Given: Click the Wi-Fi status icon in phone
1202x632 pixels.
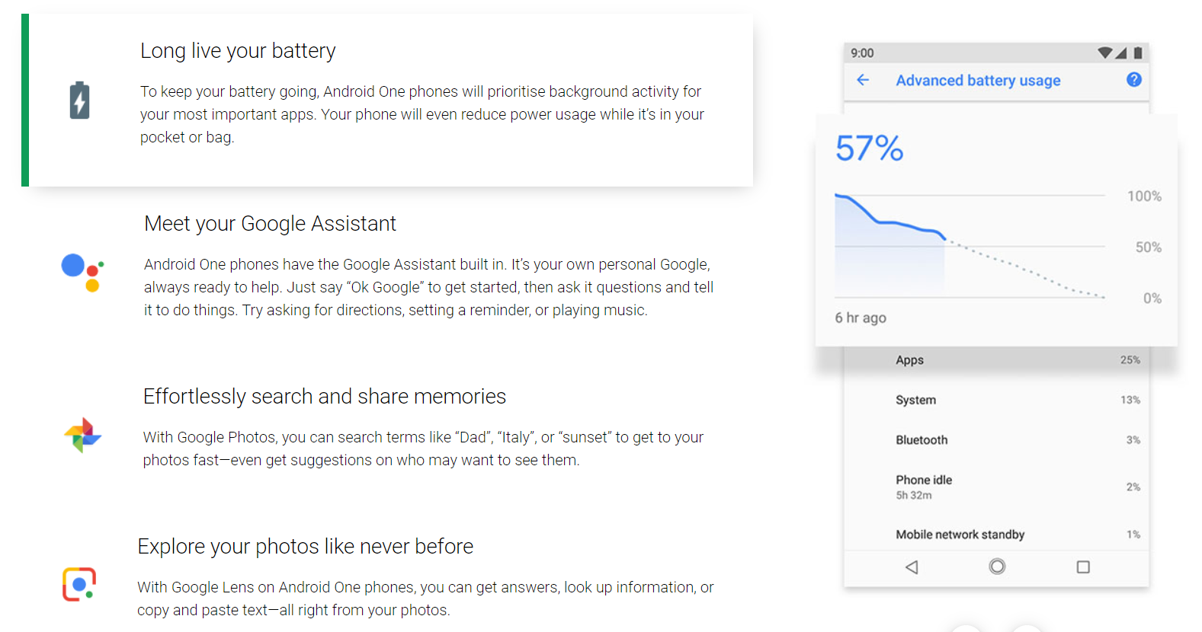Looking at the screenshot, I should 1104,53.
